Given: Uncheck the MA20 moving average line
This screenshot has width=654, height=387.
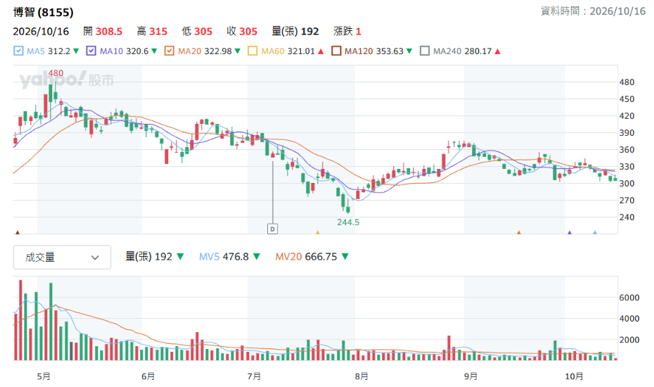Looking at the screenshot, I should tap(169, 51).
